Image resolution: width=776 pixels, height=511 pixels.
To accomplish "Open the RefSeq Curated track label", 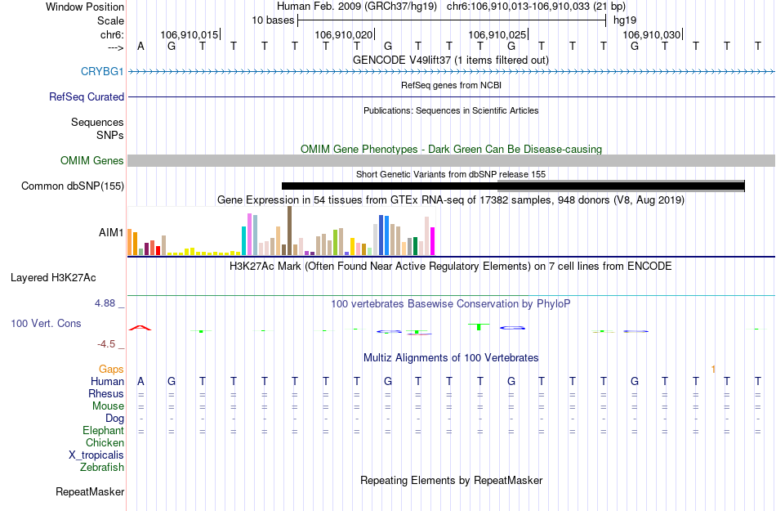I will pyautogui.click(x=86, y=96).
